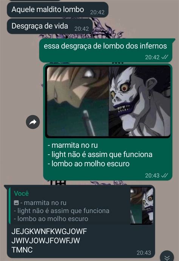179x261 pixels.
Task: Click the read-receipt double checks under the image caption
Action: click(x=165, y=175)
